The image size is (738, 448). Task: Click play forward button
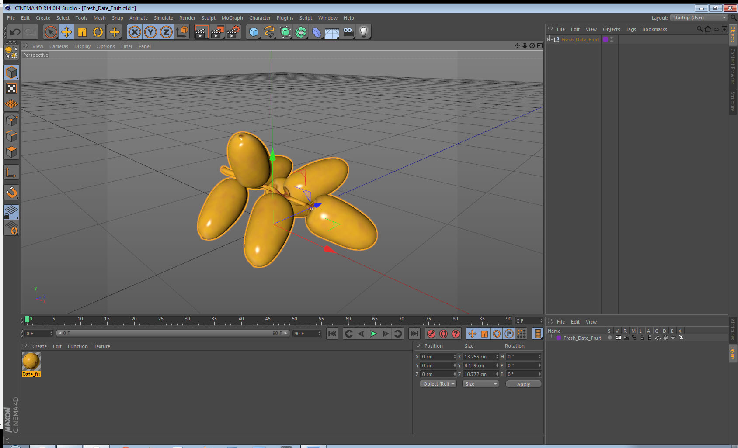(373, 334)
